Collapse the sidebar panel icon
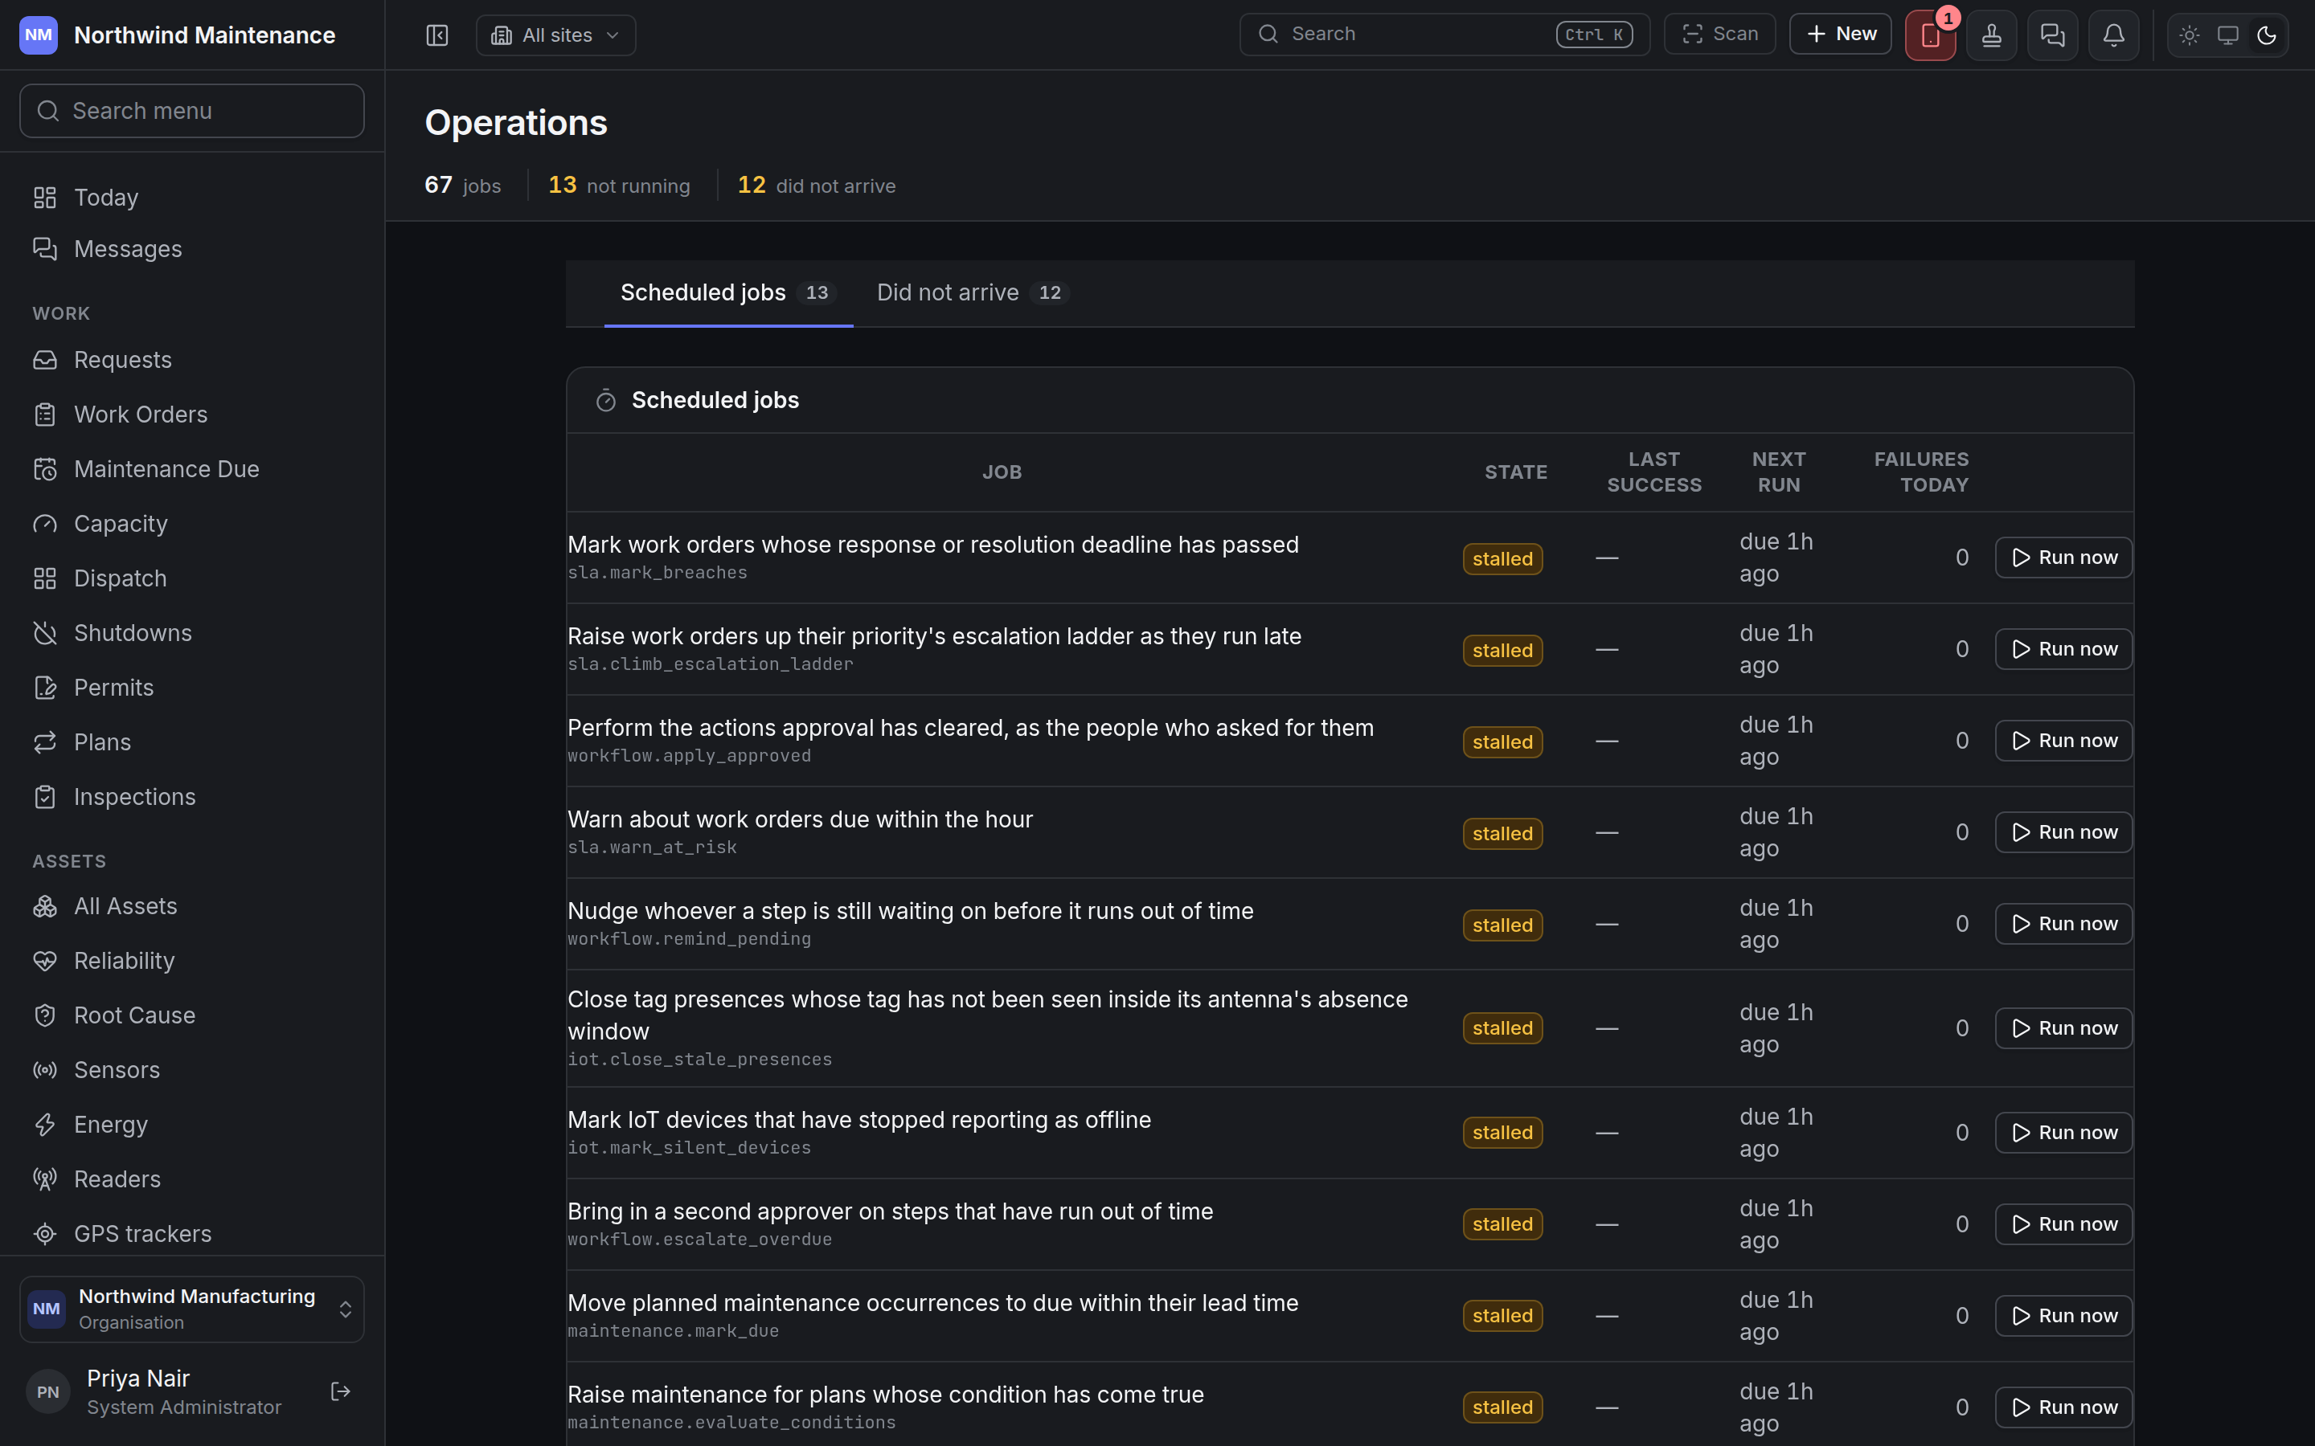 pyautogui.click(x=437, y=35)
